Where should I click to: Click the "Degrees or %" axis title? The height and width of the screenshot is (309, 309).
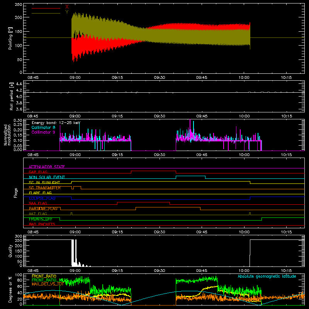click(10, 289)
